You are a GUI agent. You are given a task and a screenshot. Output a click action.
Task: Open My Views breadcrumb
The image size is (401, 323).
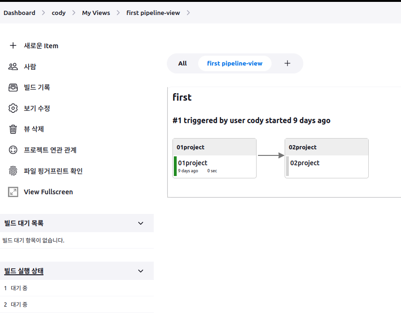96,13
